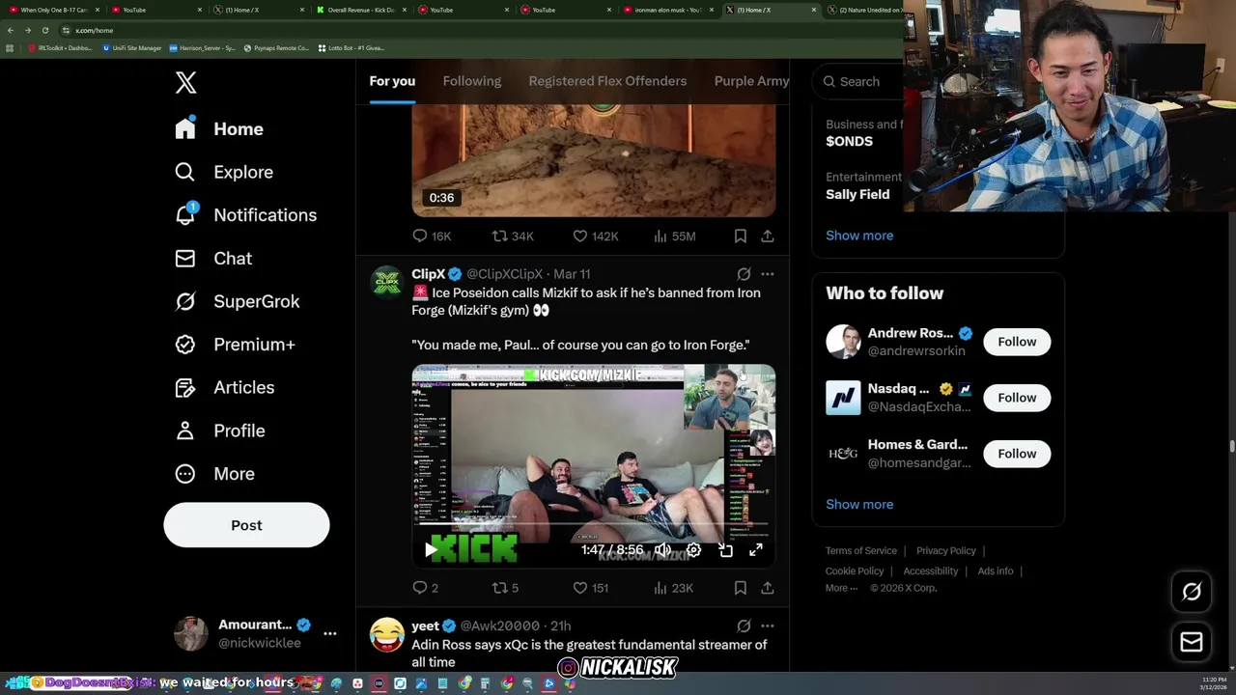Repost the ClipX post with 5 reposts
The width and height of the screenshot is (1236, 695).
[506, 588]
